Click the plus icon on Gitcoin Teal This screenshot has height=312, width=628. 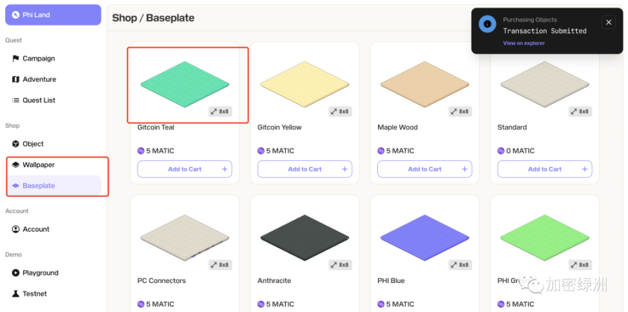[225, 169]
